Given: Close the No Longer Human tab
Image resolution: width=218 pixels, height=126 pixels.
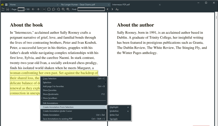Looking at the screenshot, I should [x=109, y=4].
